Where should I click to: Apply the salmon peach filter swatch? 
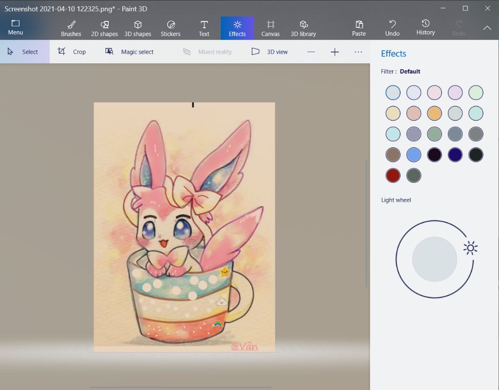414,113
